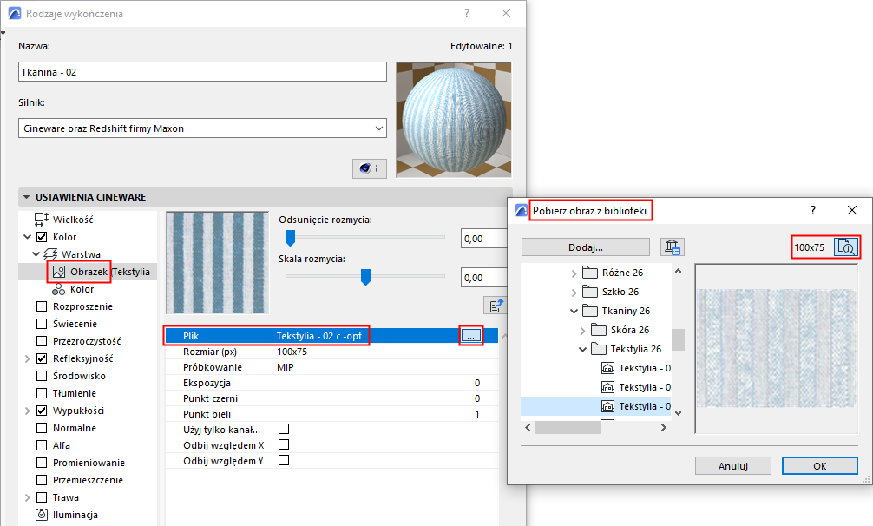Click the Odsunięcie rozmycia value field
Viewport: 873px width, 526px height.
(x=483, y=238)
